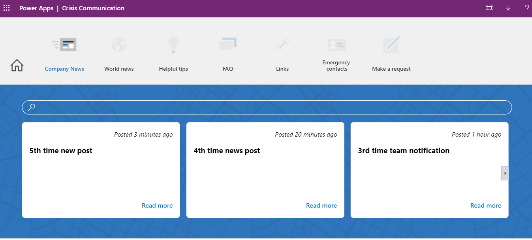Click the Crisis Communication app title
The width and height of the screenshot is (532, 240).
click(x=93, y=8)
